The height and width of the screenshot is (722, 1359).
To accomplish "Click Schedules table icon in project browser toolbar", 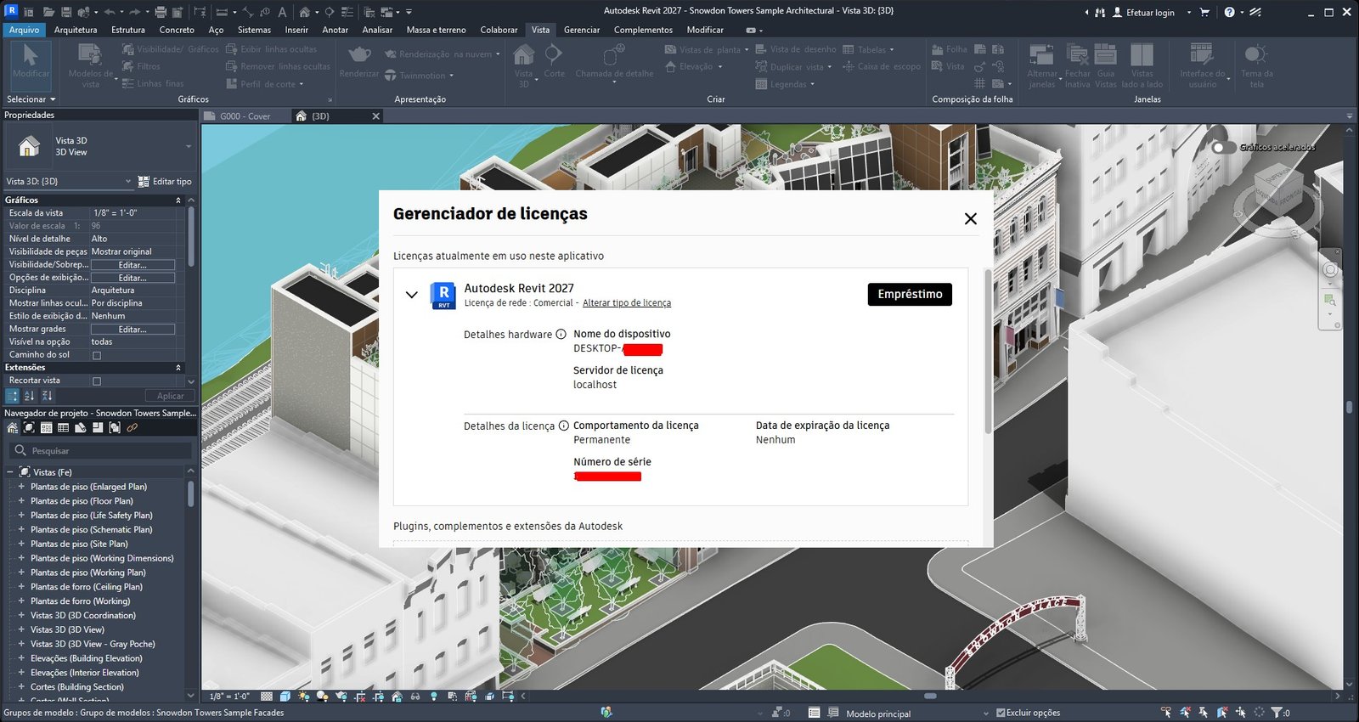I will 63,427.
